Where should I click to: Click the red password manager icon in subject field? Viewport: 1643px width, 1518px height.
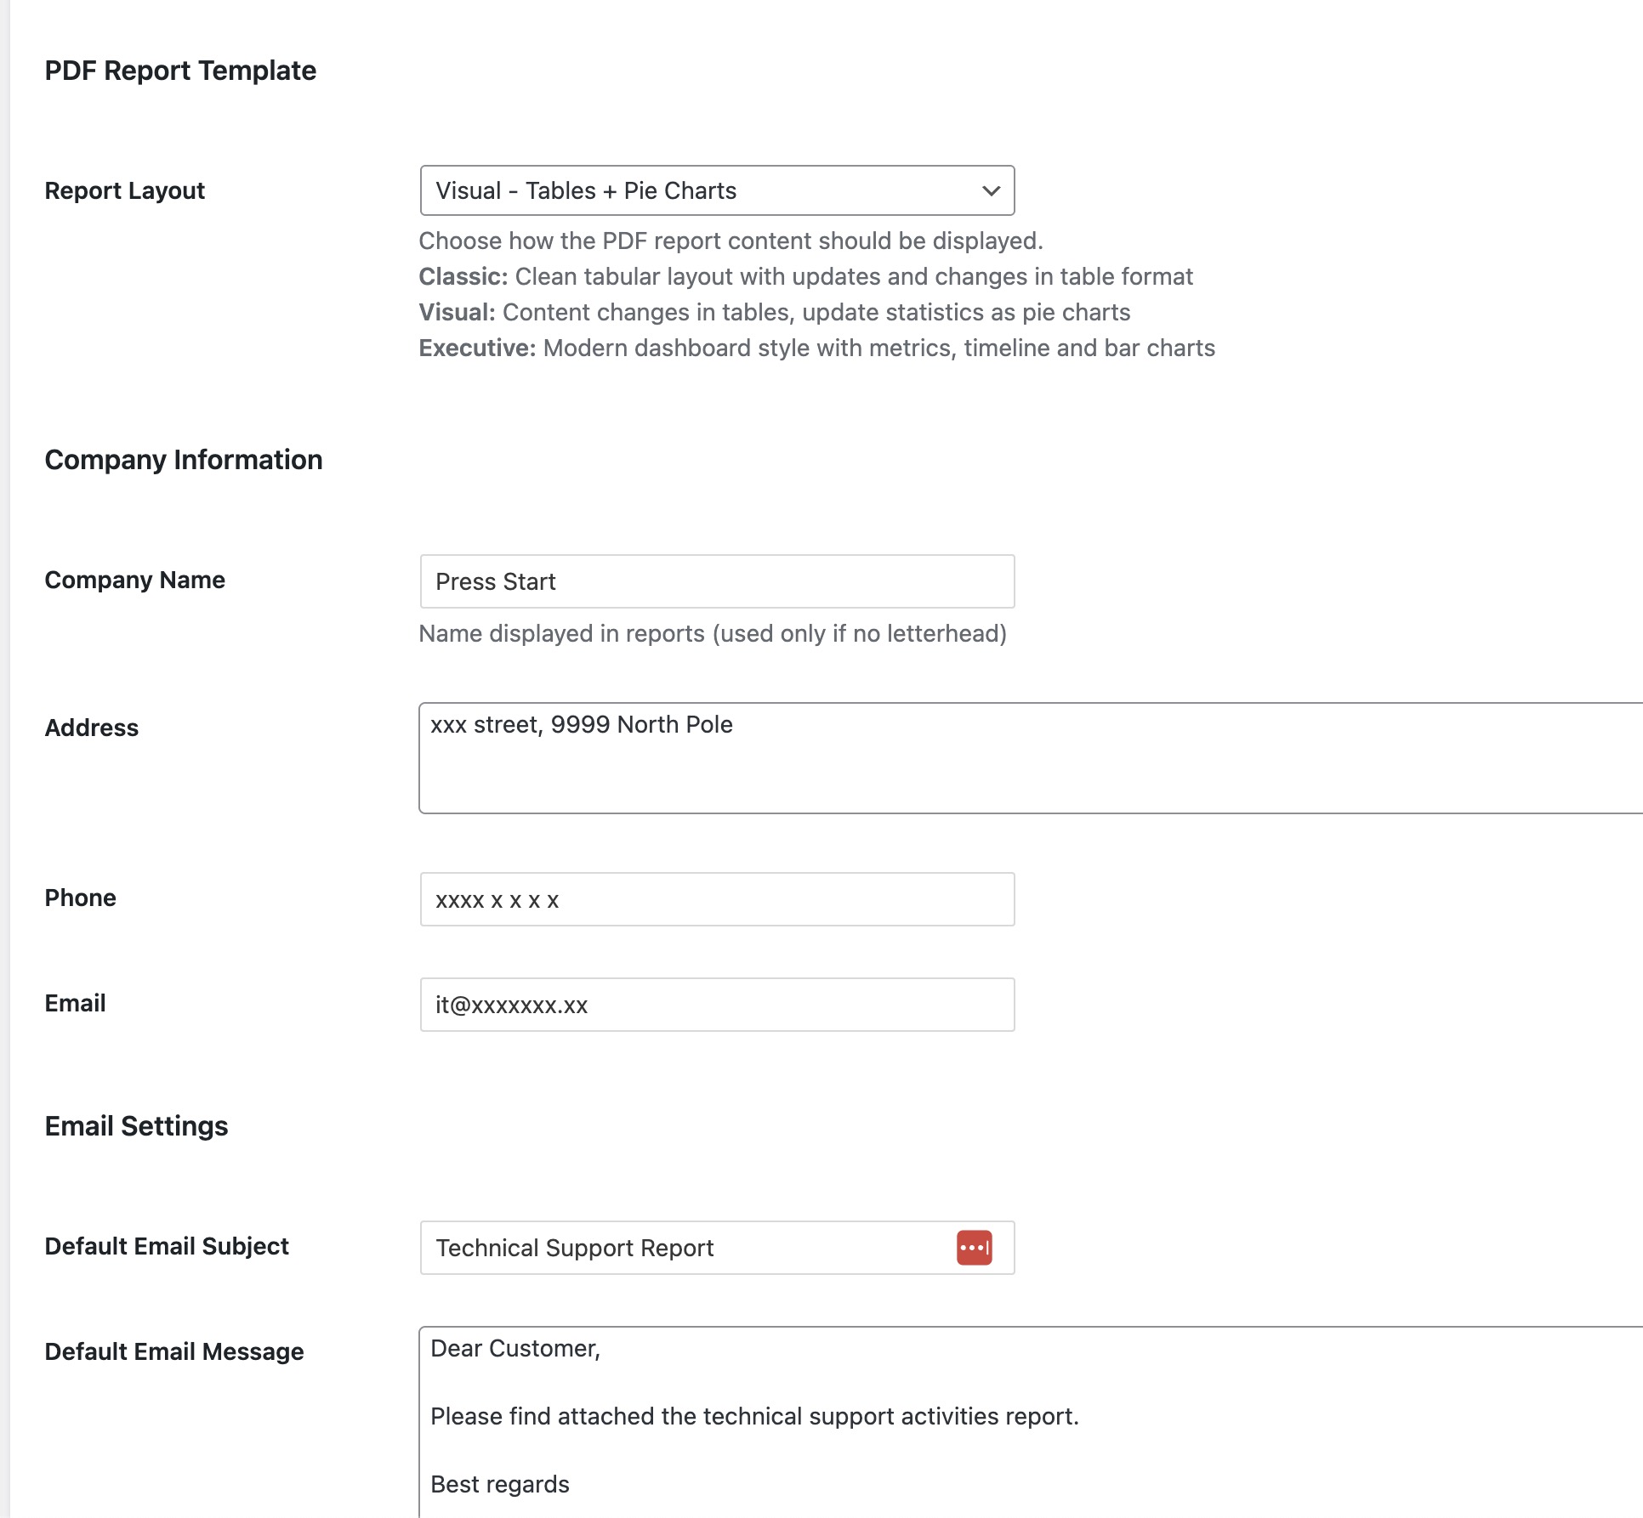(974, 1248)
